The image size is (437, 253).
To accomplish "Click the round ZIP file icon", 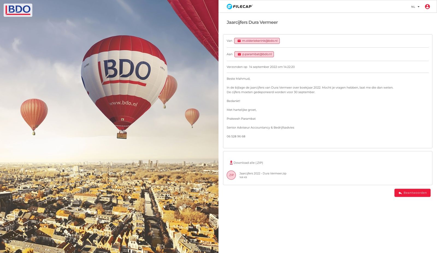I will (x=231, y=175).
